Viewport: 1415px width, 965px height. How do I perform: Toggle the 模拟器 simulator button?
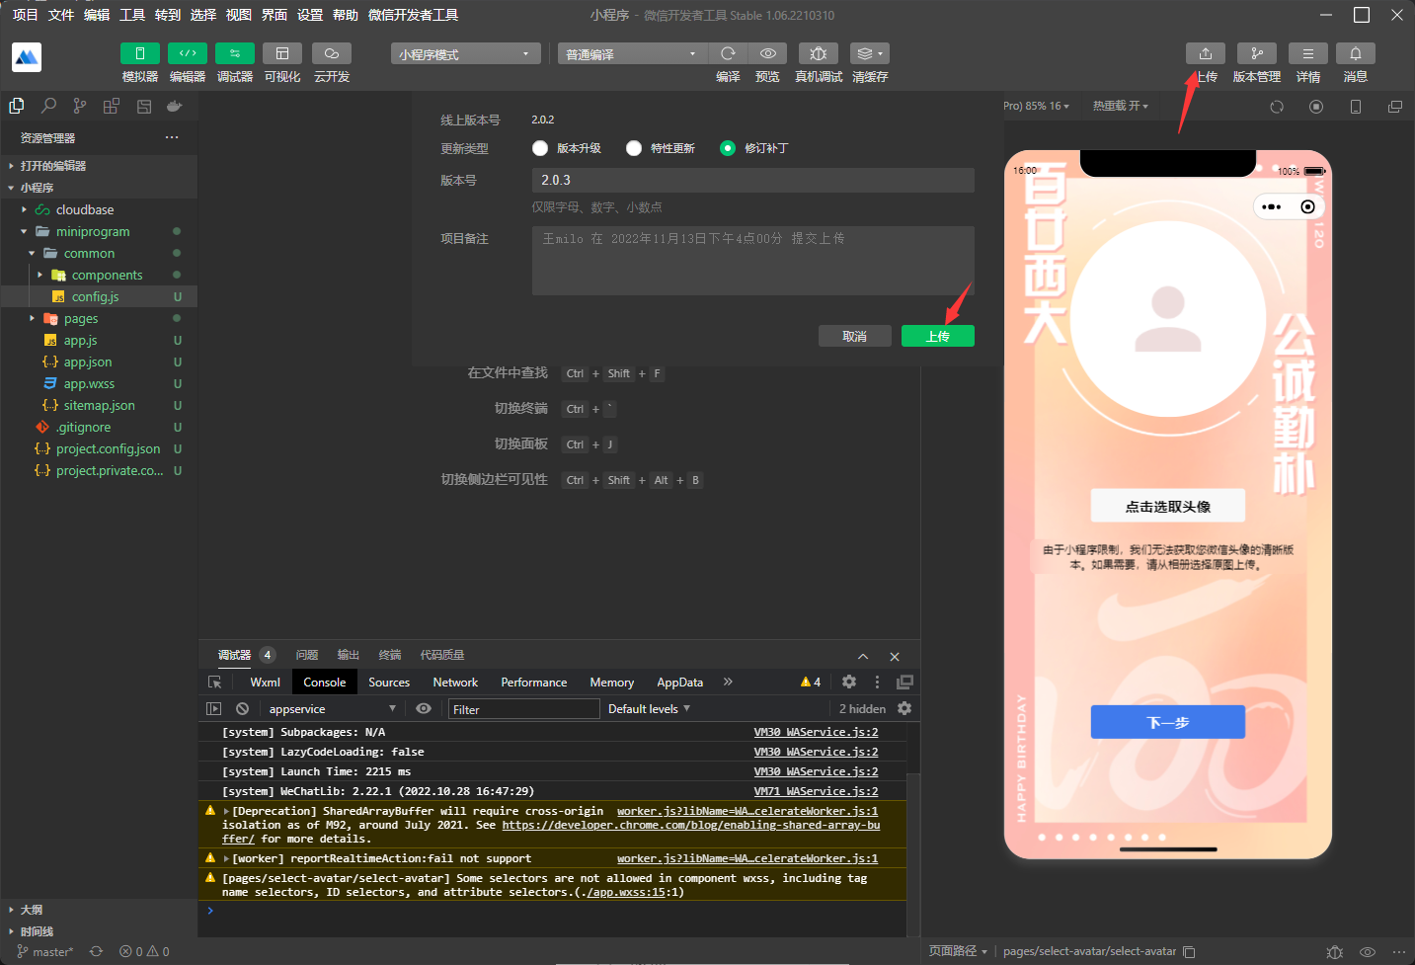point(139,53)
